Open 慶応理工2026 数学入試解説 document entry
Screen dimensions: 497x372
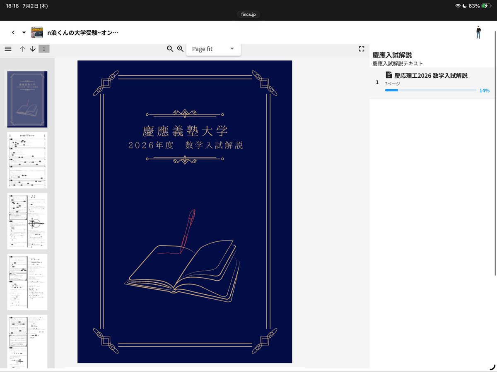[x=432, y=83]
